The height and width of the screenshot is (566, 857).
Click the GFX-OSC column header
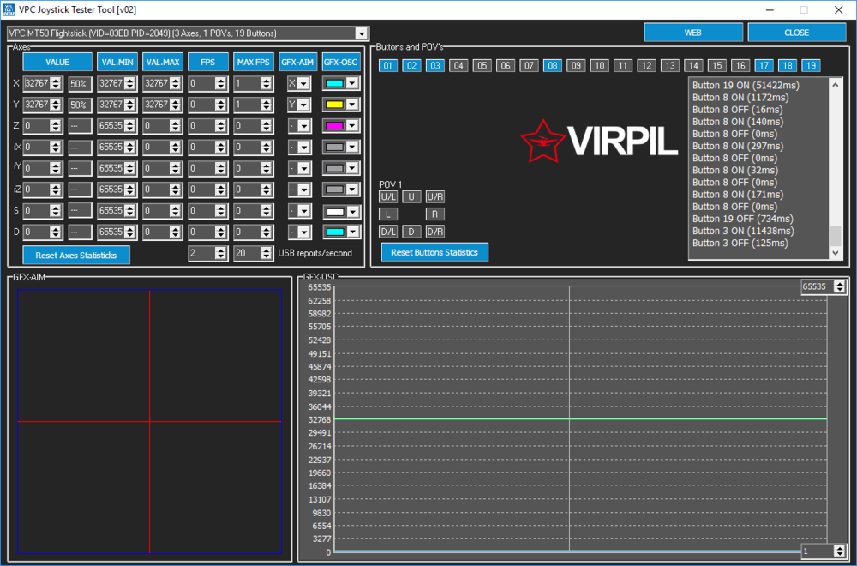pyautogui.click(x=340, y=62)
